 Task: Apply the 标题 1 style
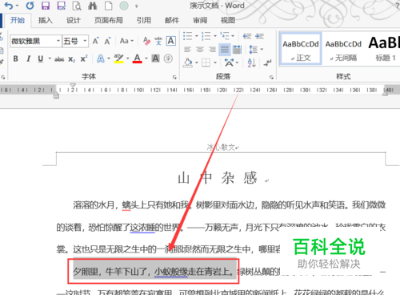384,49
